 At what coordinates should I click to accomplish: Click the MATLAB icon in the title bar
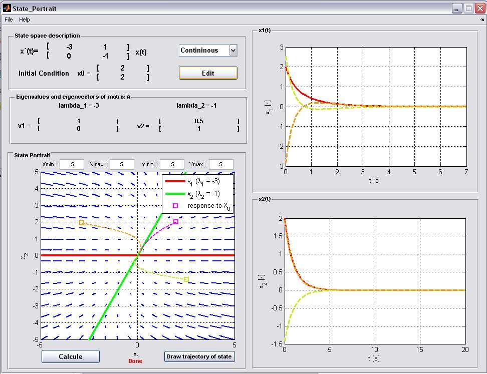coord(7,9)
